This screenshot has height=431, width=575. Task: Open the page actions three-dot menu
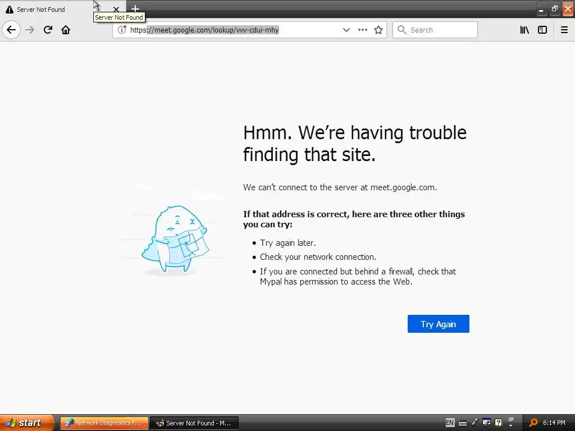click(x=362, y=30)
